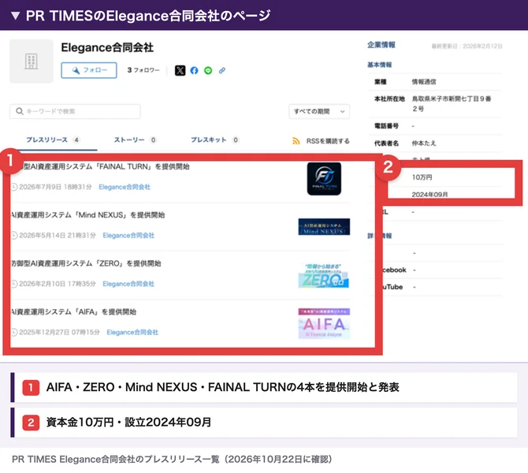Screen dimensions: 528x473
Task: Click the 2025年12月27日 07時15分 timestamp
Action: [59, 333]
